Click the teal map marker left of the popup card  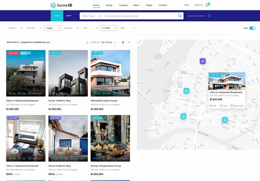pos(186,91)
